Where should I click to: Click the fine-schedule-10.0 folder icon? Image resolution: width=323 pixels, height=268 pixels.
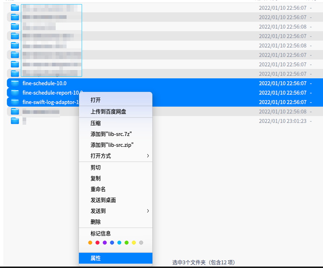pyautogui.click(x=14, y=83)
